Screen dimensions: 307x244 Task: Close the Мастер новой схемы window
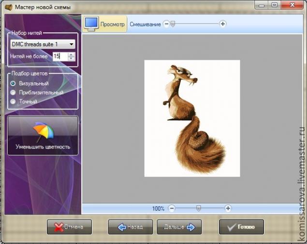click(292, 5)
